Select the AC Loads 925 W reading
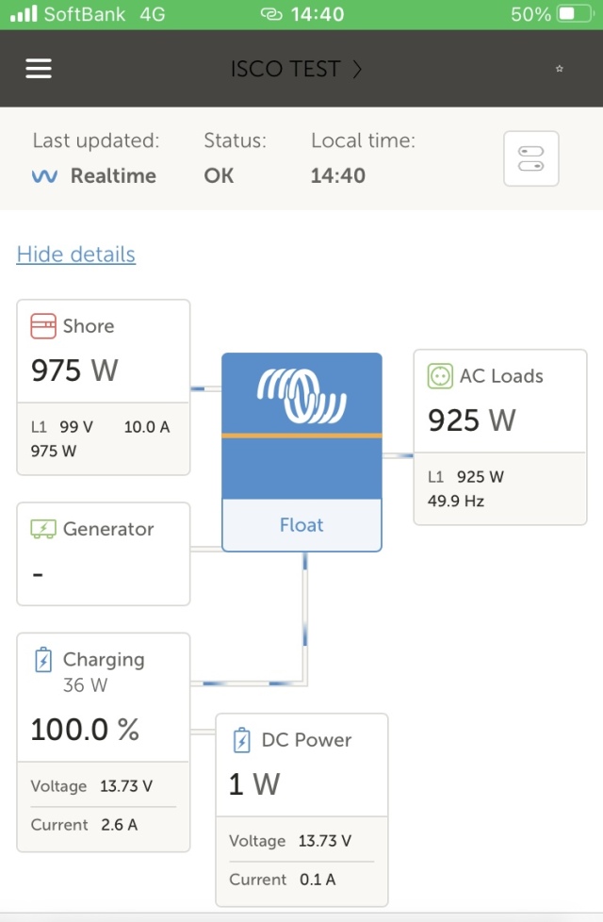This screenshot has width=603, height=922. tap(472, 420)
